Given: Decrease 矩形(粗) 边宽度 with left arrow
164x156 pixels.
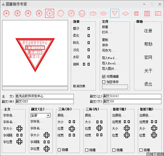Looking at the screenshot, I should (x=125, y=122).
